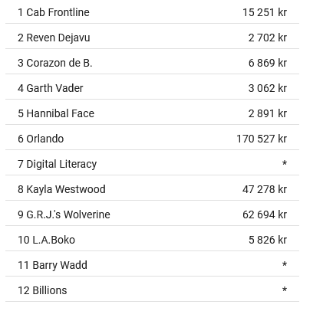The width and height of the screenshot is (323, 311).
Task: Open the 2 Reven Dejavu entry
Action: (x=152, y=36)
